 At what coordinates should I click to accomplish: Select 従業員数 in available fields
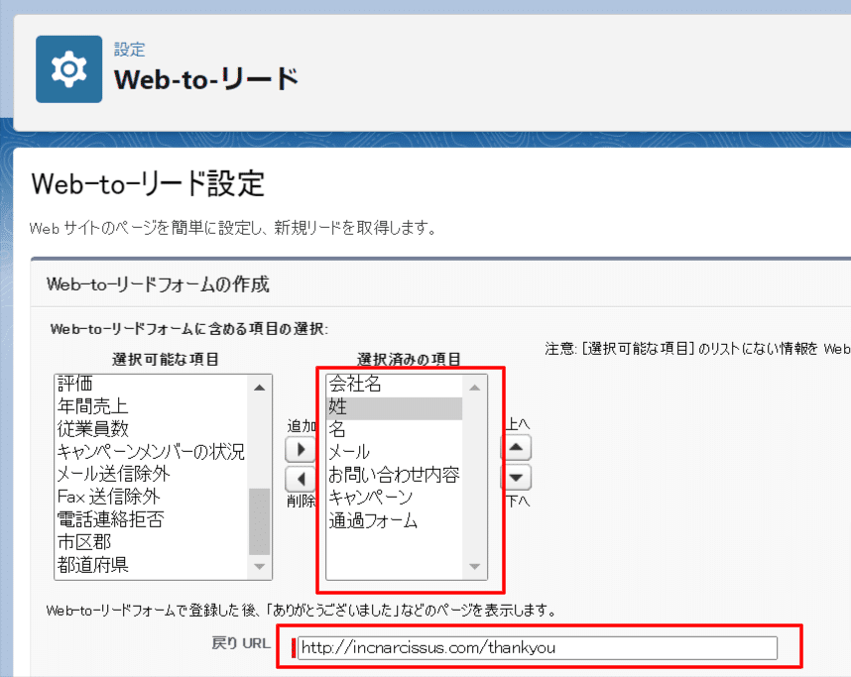[152, 428]
